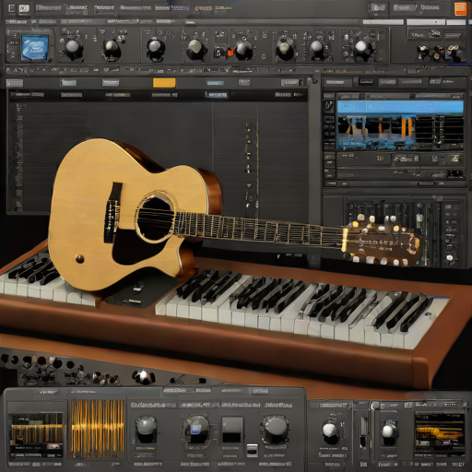The width and height of the screenshot is (472, 472).
Task: Click the first of three small knobs at the top right
Action: coord(423,51)
